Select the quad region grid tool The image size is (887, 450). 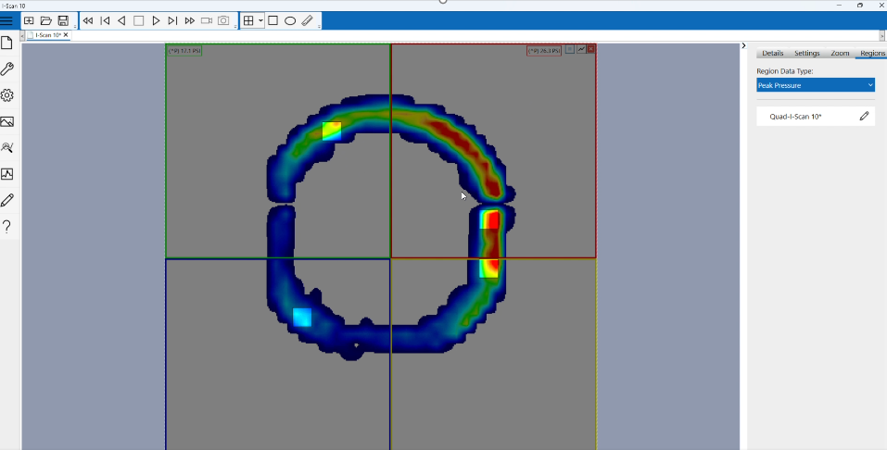click(248, 21)
